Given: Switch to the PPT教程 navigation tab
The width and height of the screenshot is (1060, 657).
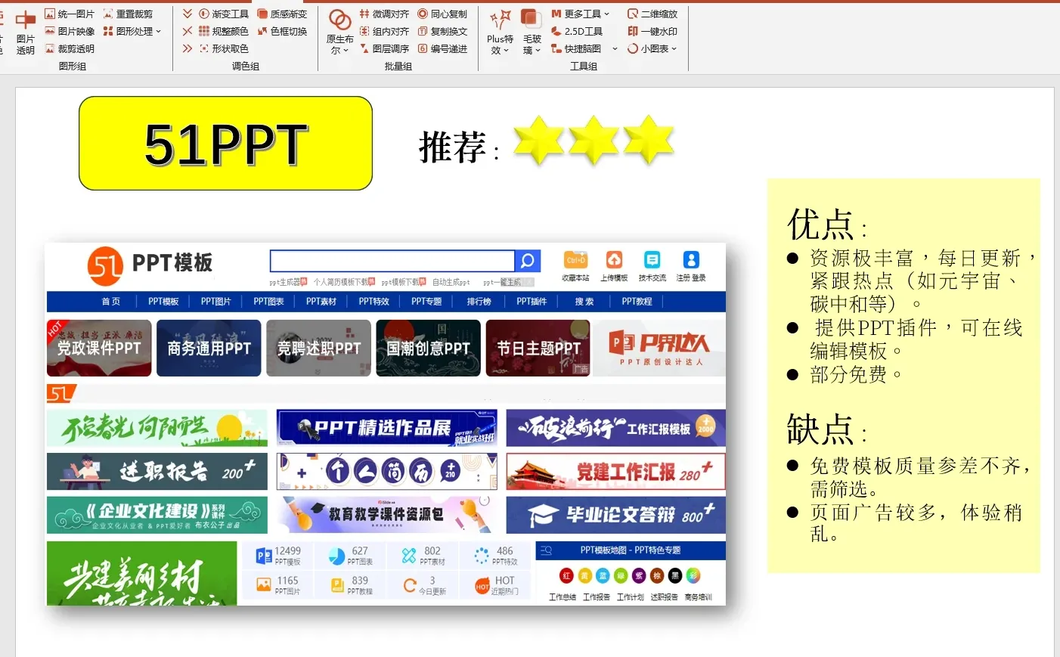Looking at the screenshot, I should point(637,301).
